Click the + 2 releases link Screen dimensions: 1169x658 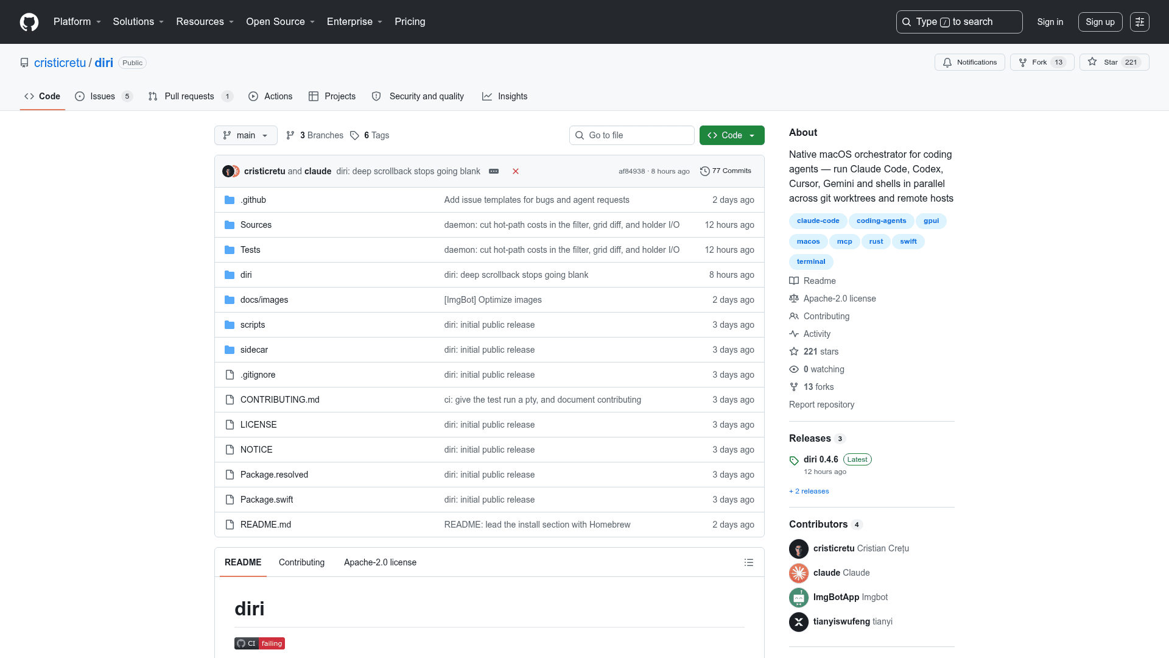pos(809,491)
